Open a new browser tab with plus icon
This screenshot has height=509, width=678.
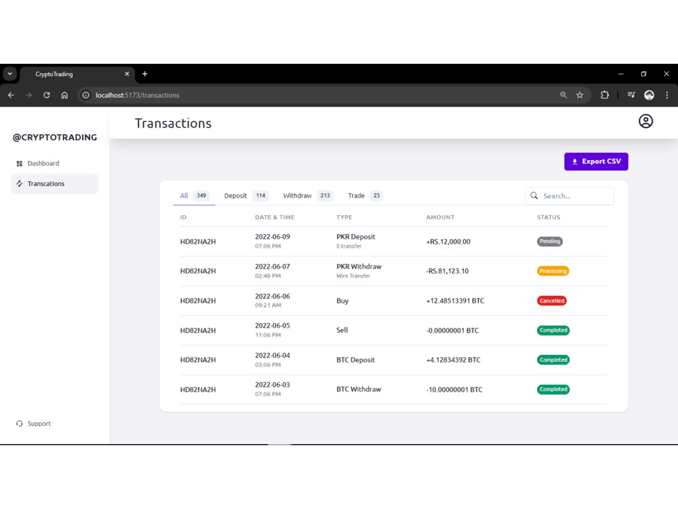(145, 74)
